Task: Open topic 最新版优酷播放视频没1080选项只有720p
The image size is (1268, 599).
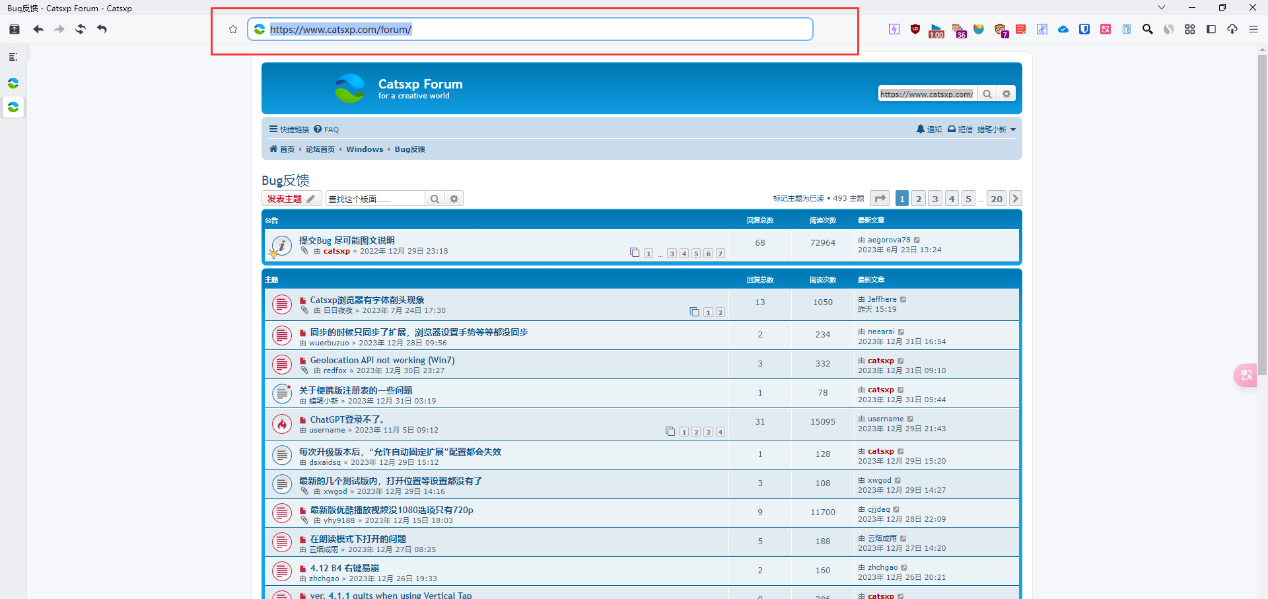Action: point(392,510)
